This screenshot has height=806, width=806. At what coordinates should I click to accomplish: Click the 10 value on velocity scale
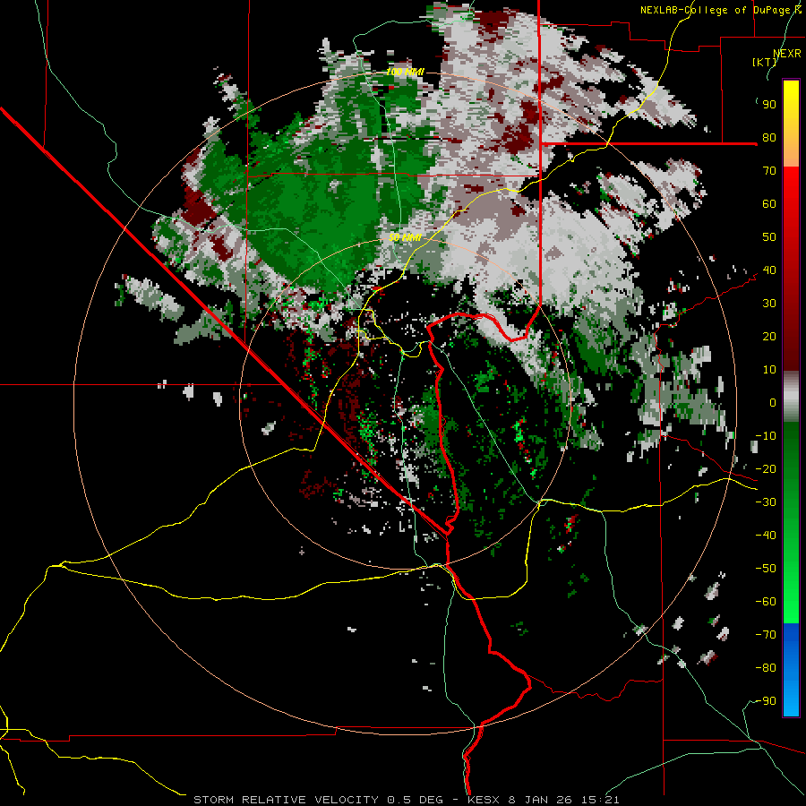point(769,370)
